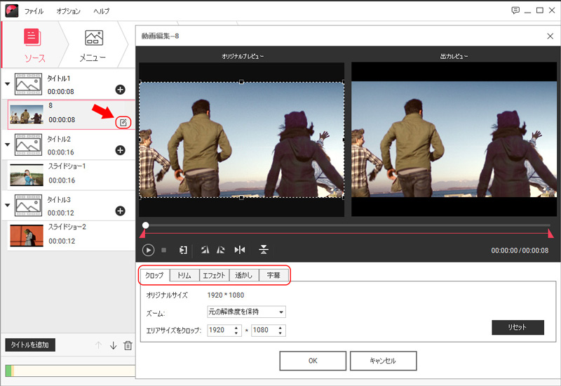Click the trim start marker

tap(142, 234)
